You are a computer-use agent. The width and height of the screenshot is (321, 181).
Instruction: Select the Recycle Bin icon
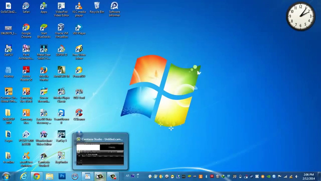[x=97, y=8]
